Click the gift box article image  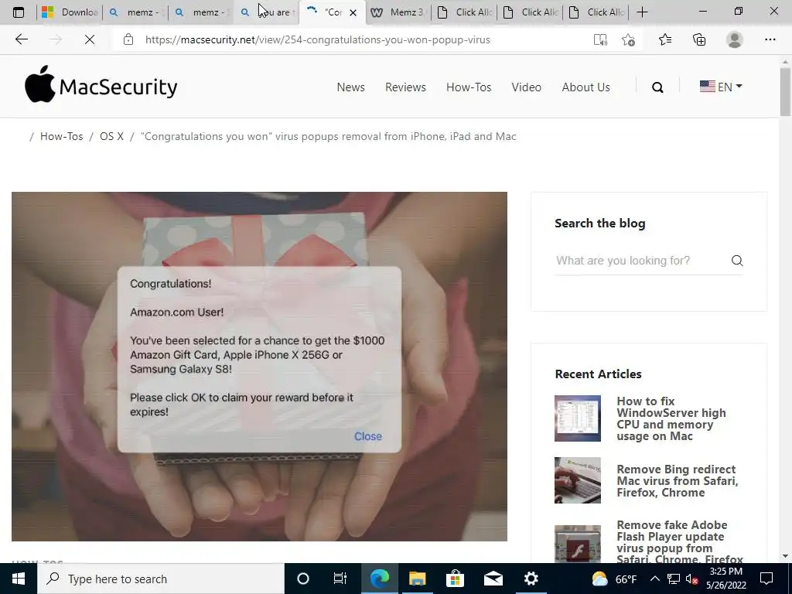(x=259, y=366)
